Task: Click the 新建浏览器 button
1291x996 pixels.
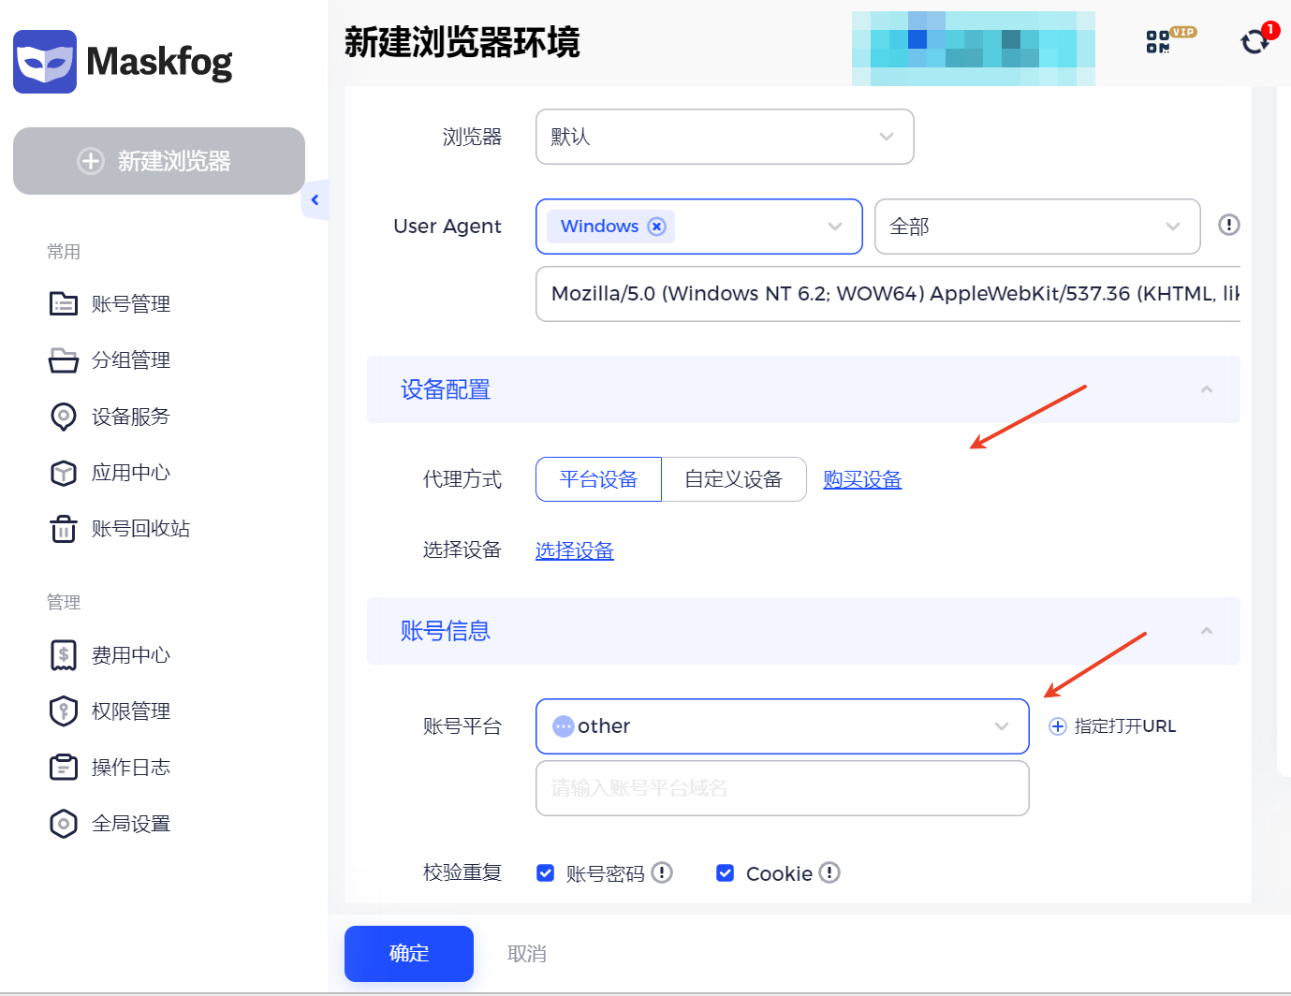Action: click(x=159, y=161)
